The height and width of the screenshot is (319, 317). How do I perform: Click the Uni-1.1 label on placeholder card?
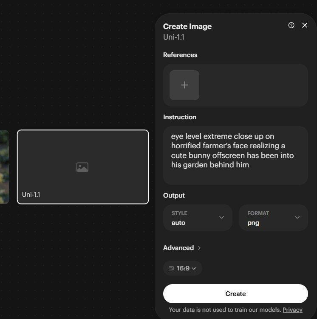click(x=31, y=195)
